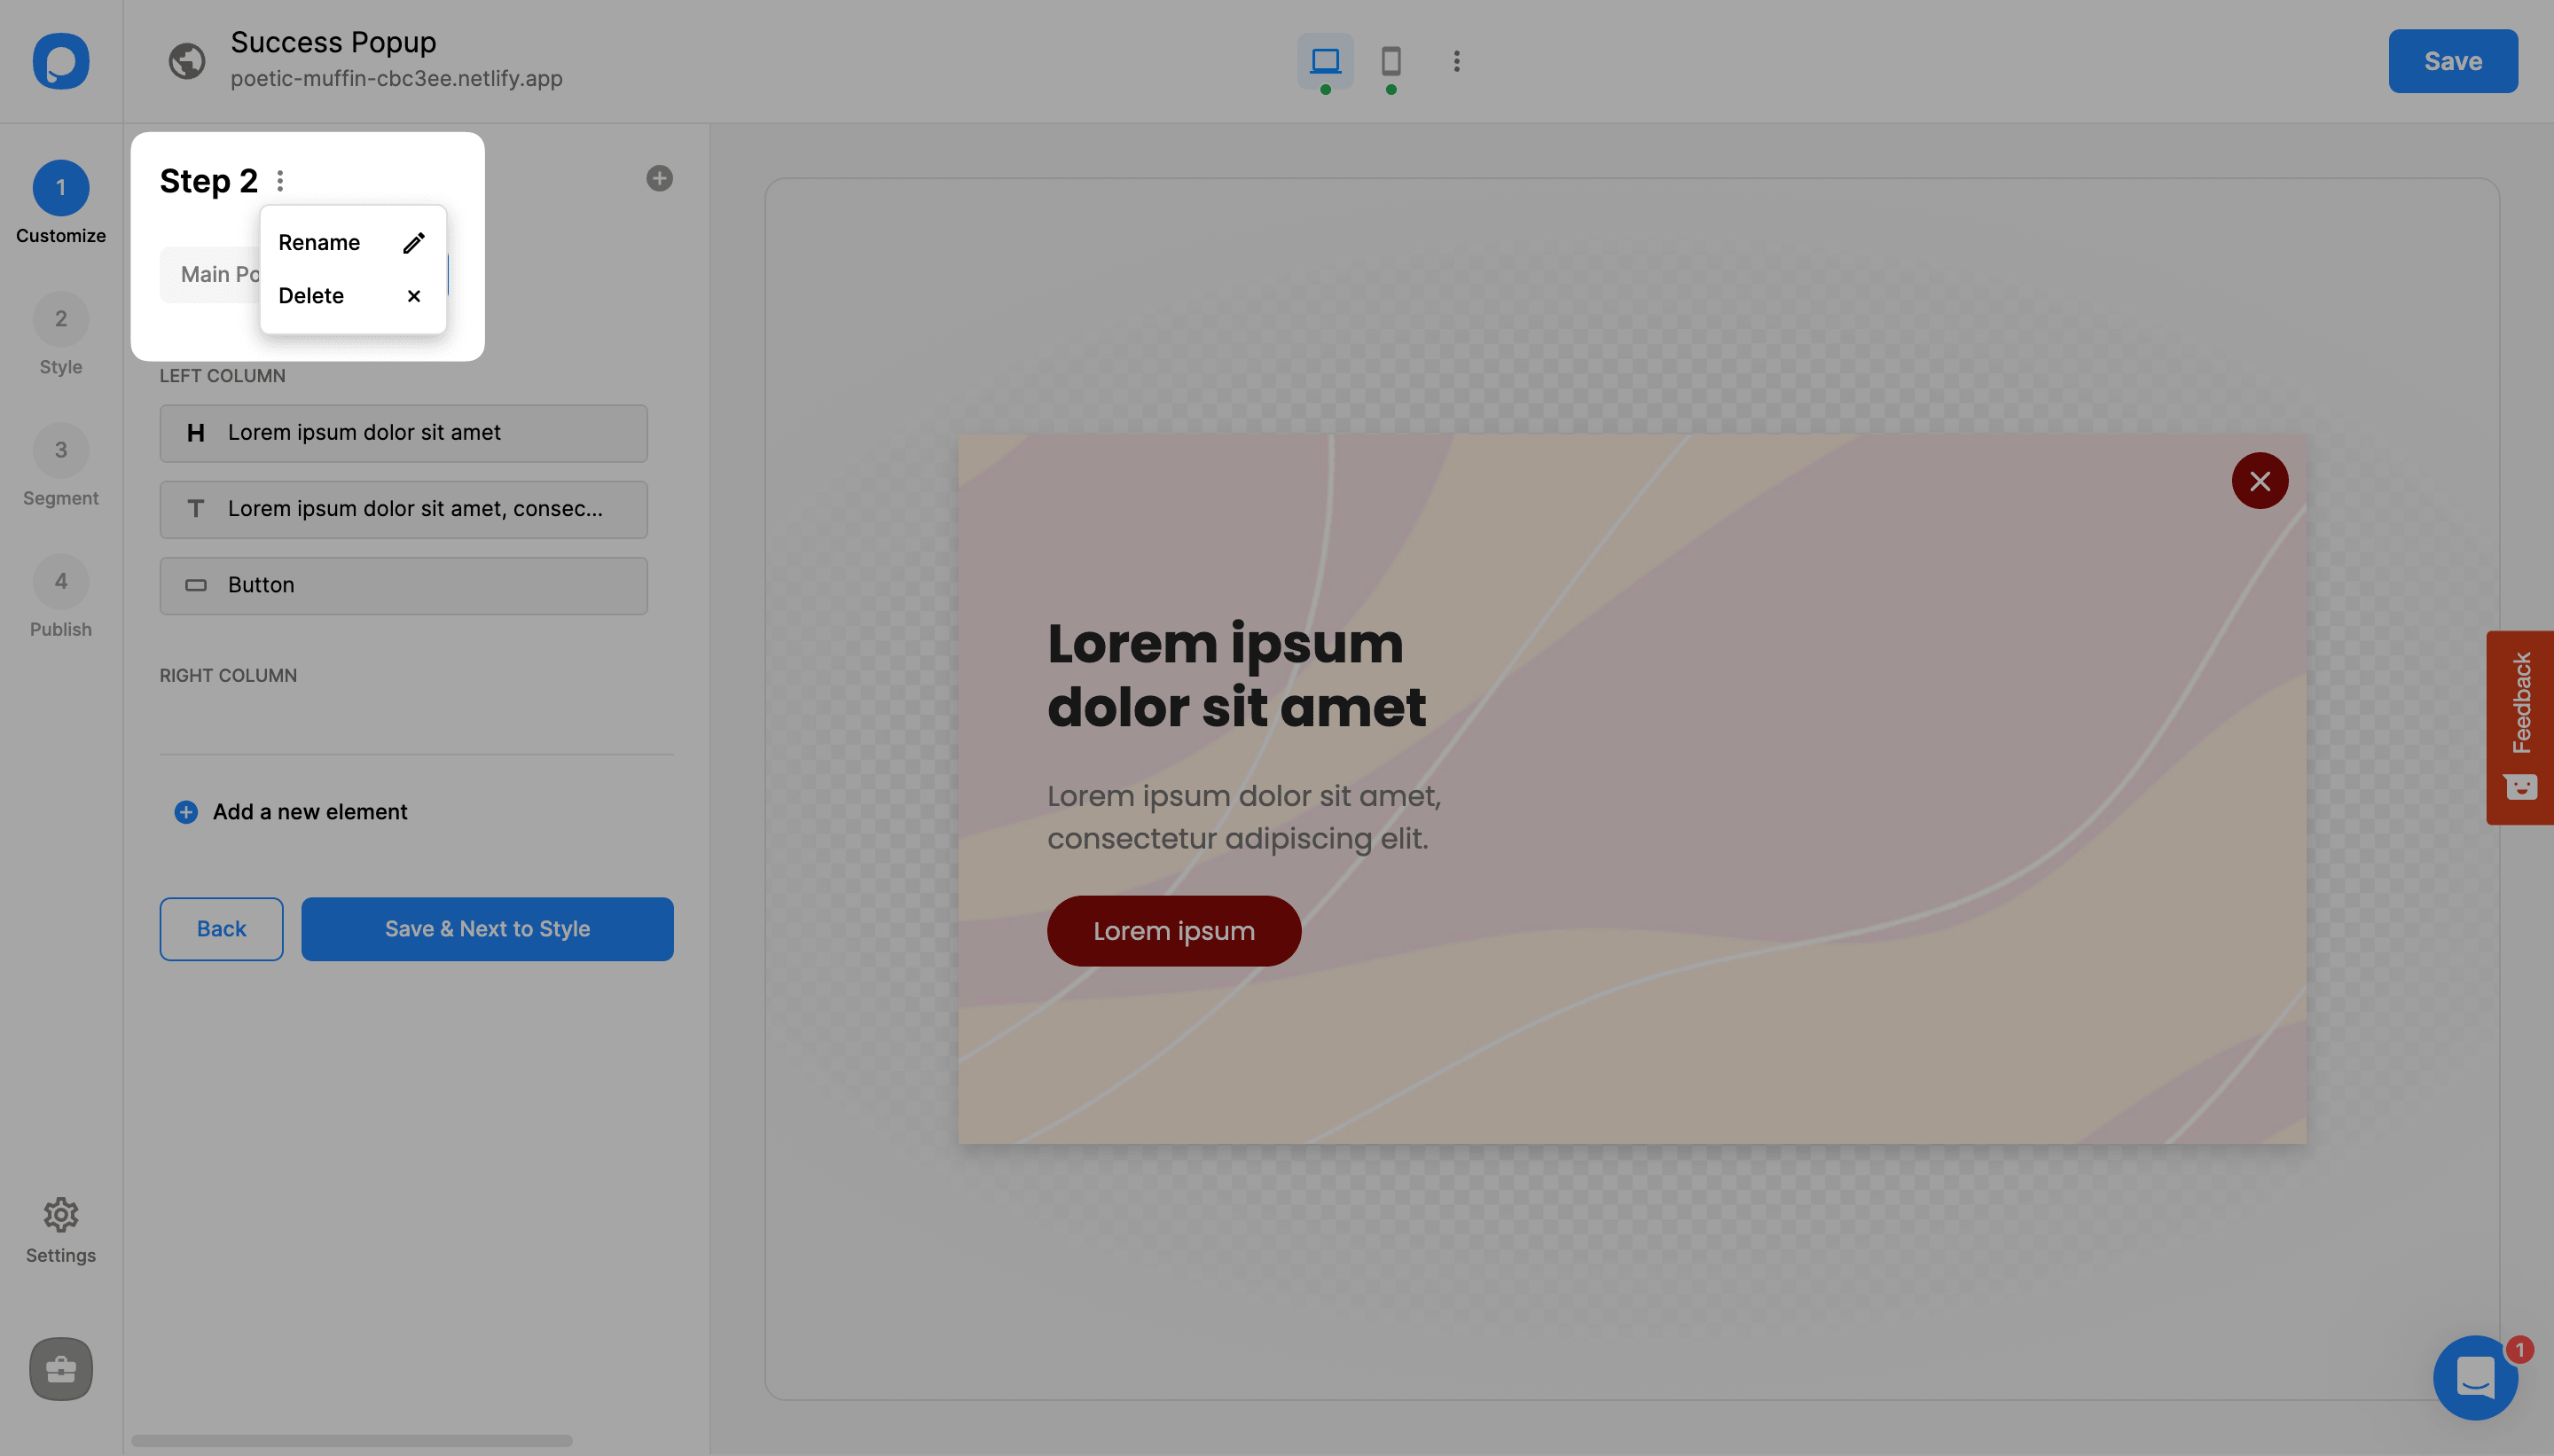Image resolution: width=2554 pixels, height=1456 pixels.
Task: Click the popup close X button preview
Action: tap(2261, 481)
